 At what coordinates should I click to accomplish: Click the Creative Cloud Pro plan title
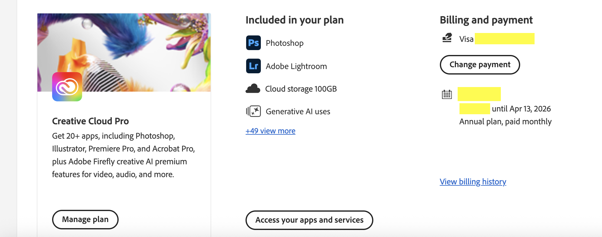pos(90,121)
